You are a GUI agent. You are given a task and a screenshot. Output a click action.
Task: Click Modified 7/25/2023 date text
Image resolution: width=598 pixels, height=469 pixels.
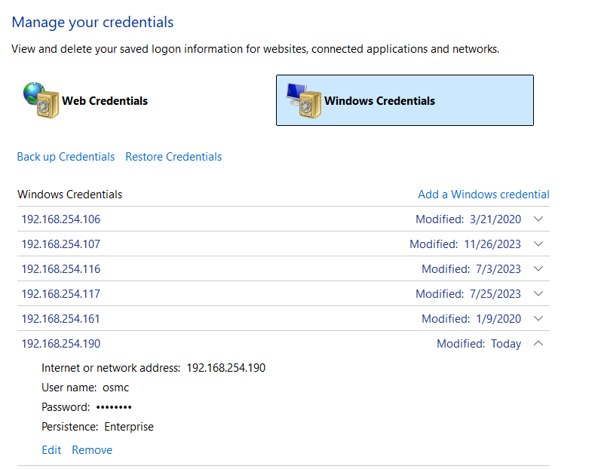click(x=468, y=293)
